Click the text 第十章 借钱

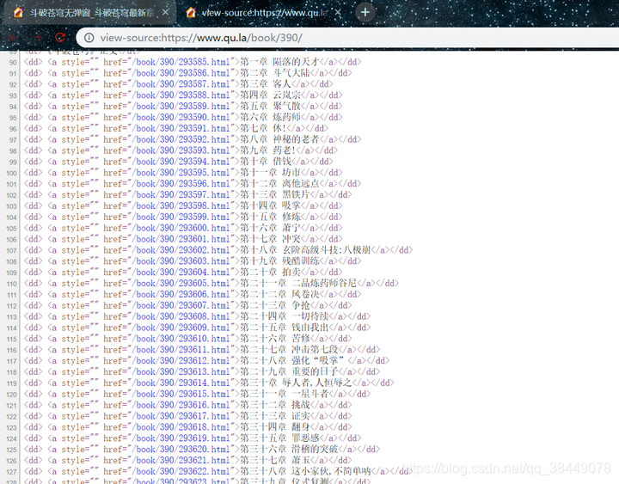point(266,162)
